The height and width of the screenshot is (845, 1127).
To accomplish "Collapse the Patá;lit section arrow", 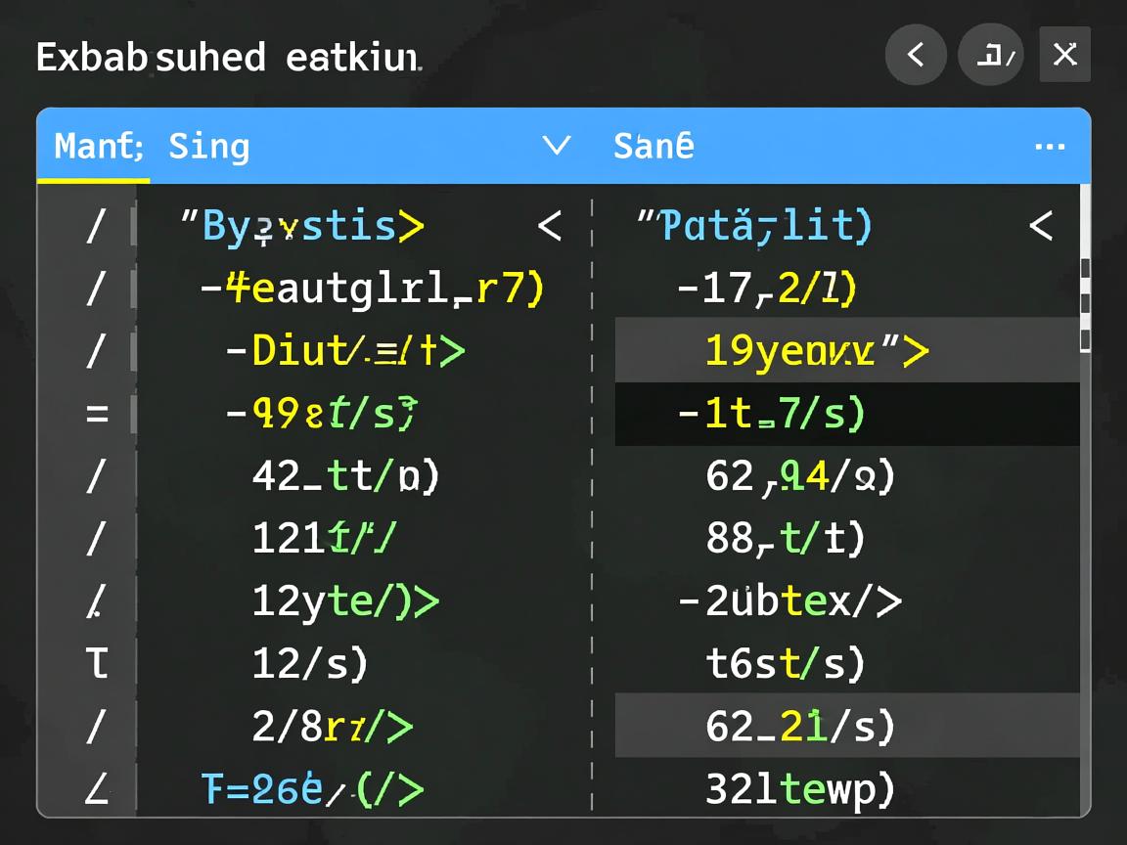I will (x=1041, y=227).
